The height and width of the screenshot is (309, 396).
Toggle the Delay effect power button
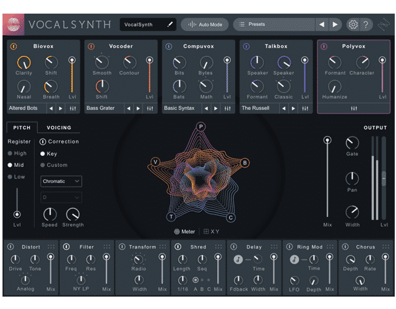coord(234,247)
